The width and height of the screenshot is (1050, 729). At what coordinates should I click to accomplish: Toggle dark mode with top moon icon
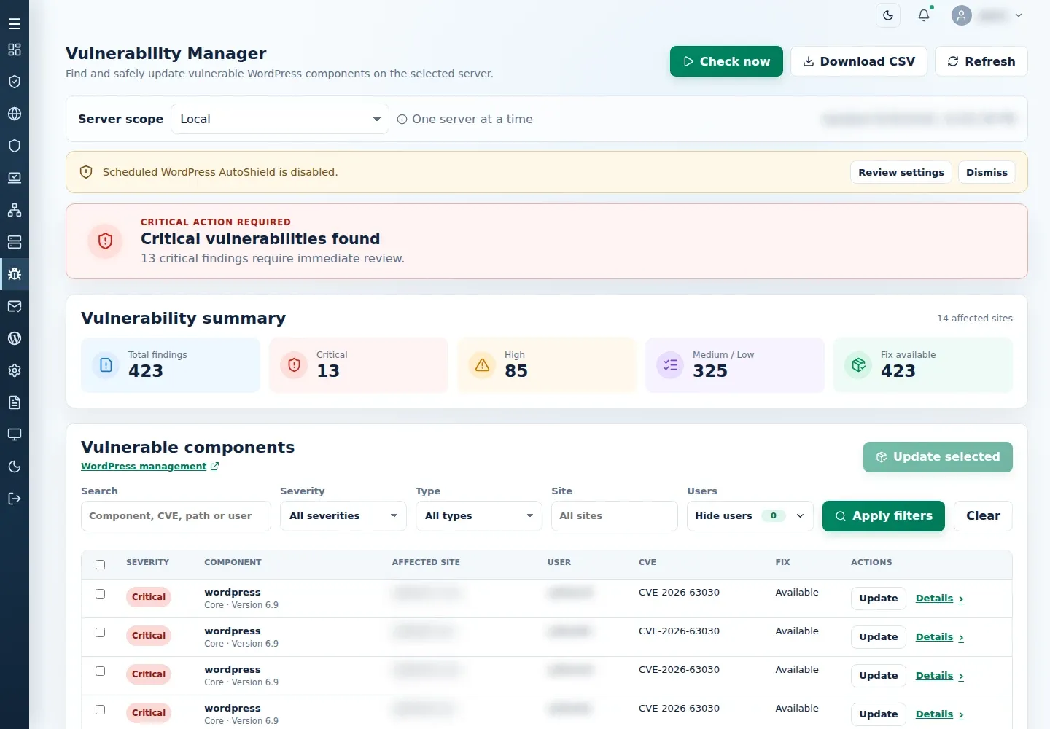point(888,15)
